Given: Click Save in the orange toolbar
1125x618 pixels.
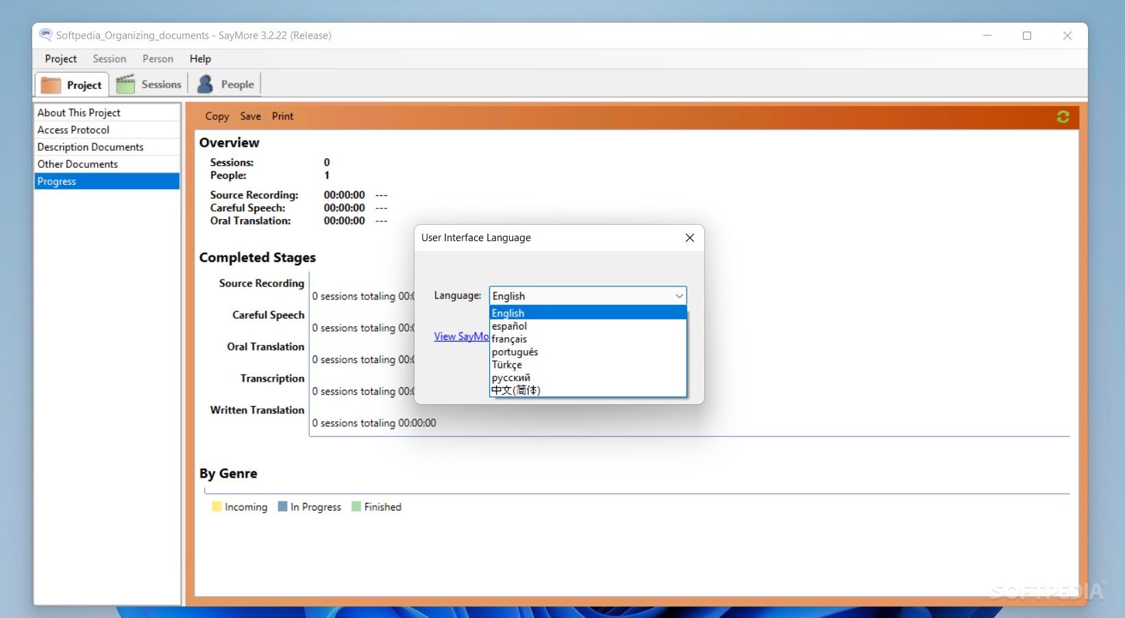Looking at the screenshot, I should pos(250,116).
